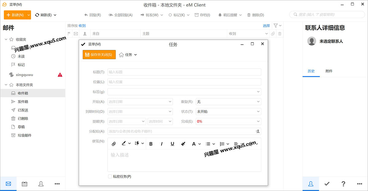Screen dimensions: 368x191
Task: Select the 收件箱 inbox folder
Action: [x=33, y=93]
